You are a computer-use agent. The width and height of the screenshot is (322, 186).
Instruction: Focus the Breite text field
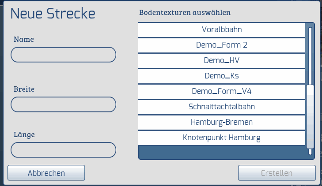coord(63,104)
